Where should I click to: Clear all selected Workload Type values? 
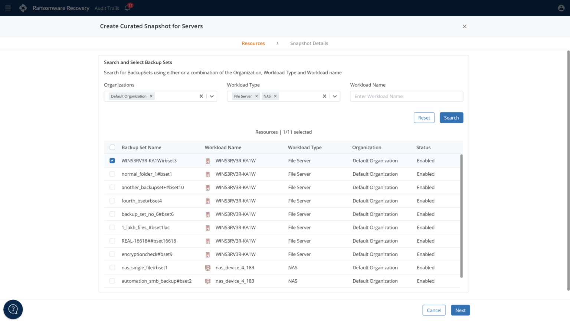(x=324, y=96)
